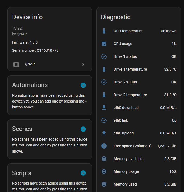The image size is (184, 192).
Task: Click the Memory usage chip icon
Action: click(x=104, y=171)
